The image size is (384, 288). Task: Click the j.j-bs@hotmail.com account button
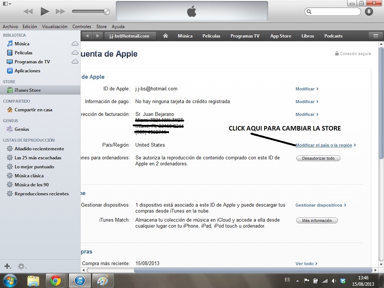point(130,36)
